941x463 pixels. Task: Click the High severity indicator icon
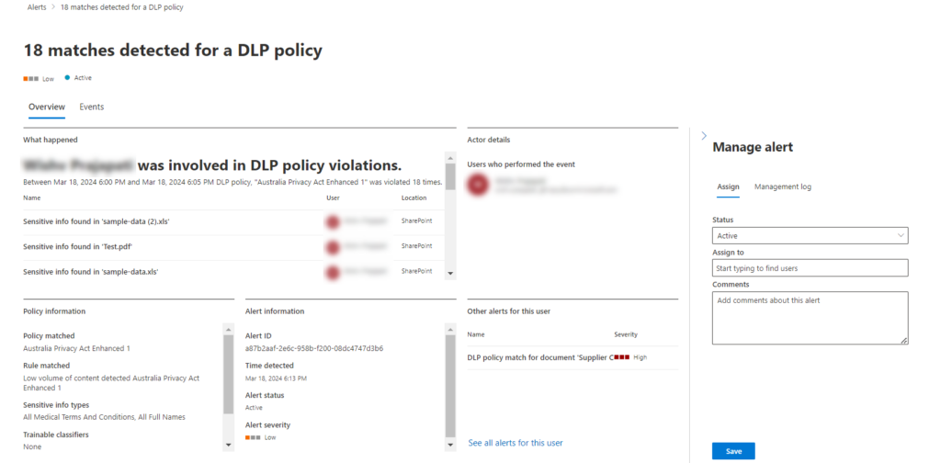pos(622,357)
